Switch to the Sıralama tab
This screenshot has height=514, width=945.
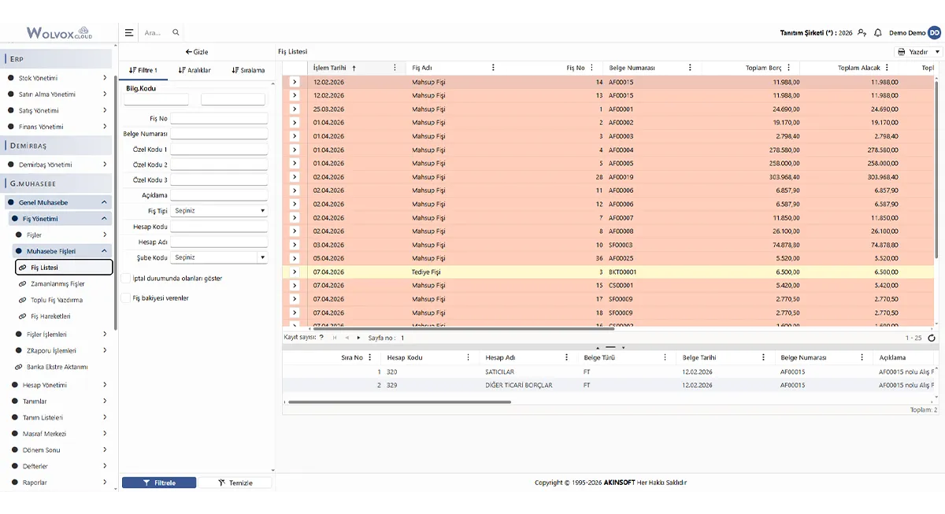pos(248,70)
